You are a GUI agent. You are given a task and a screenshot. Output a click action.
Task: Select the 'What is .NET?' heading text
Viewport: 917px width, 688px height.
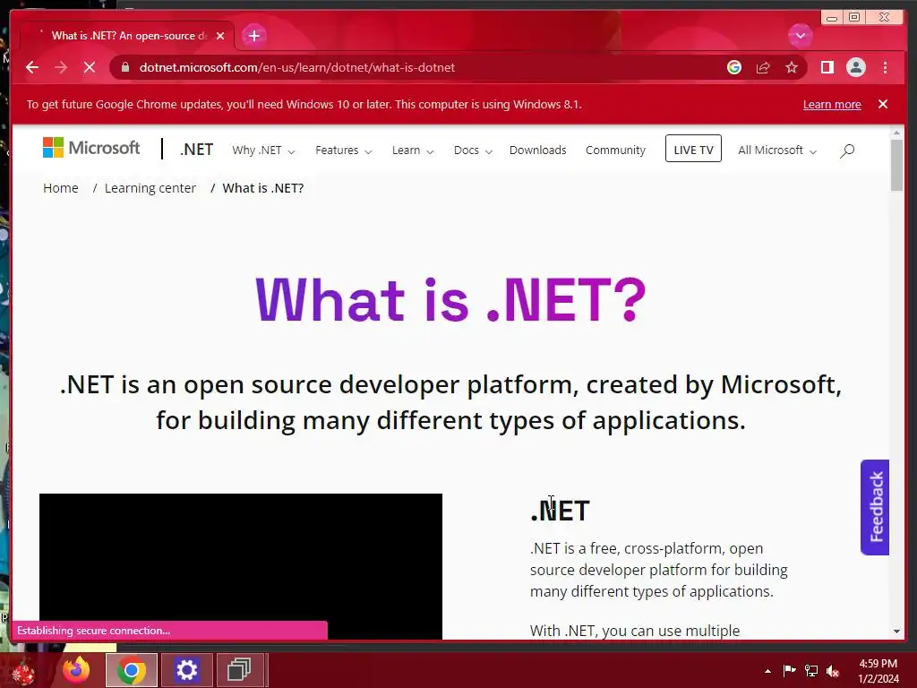451,300
